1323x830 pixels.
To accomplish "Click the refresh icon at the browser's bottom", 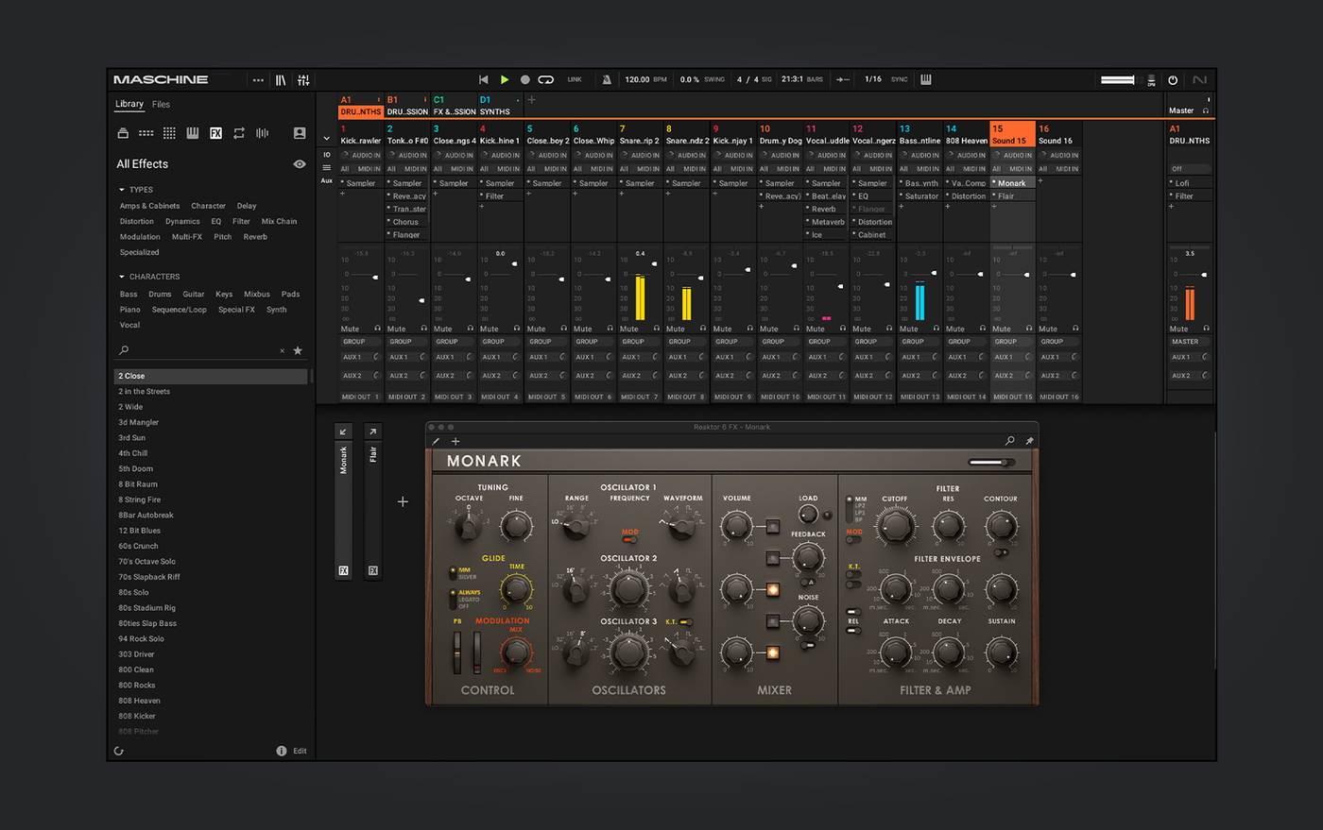I will (x=119, y=752).
